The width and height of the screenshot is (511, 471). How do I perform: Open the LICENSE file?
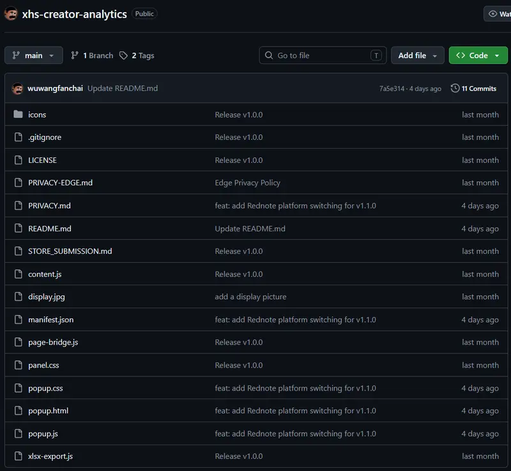[42, 160]
